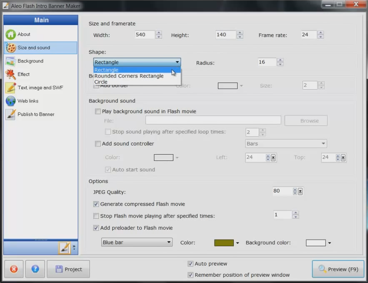Image resolution: width=368 pixels, height=283 pixels.
Task: Enable Stop Flash movie playing after times
Action: click(96, 216)
